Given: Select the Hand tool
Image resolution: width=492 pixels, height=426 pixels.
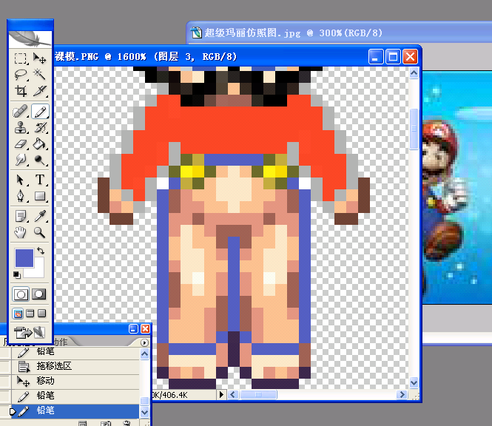Looking at the screenshot, I should click(21, 232).
